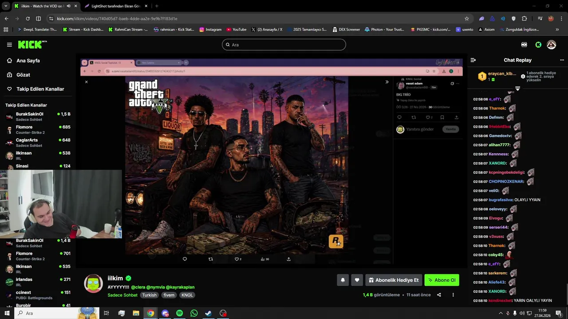Click the green Kick K badge icon
This screenshot has height=319, width=568.
pos(538,45)
